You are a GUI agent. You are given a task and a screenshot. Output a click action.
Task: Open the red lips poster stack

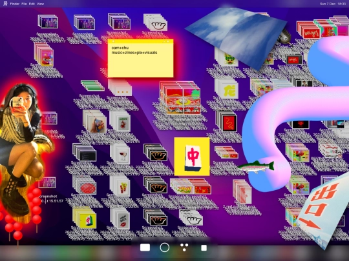120,218
